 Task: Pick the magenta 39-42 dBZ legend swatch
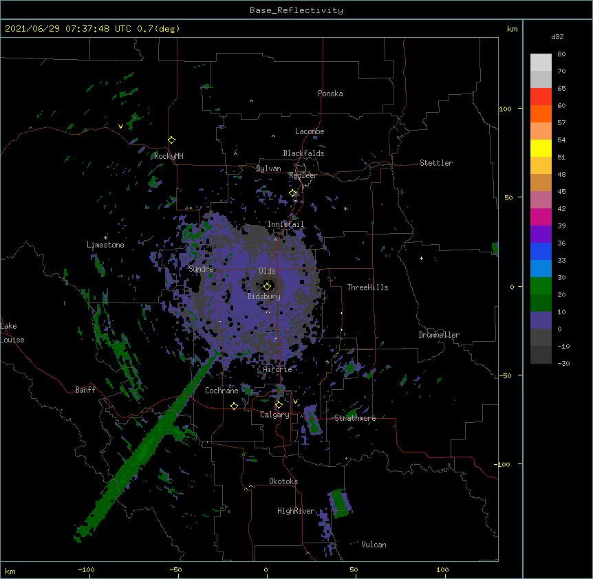(541, 217)
